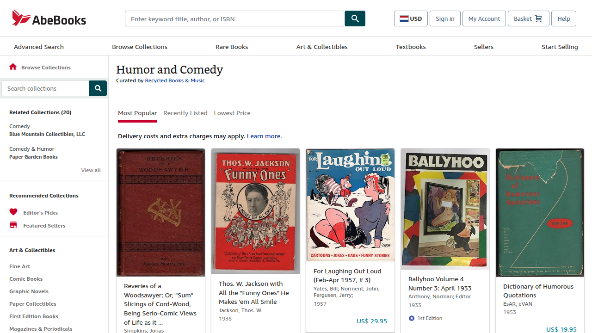Click the basket cart icon
592x333 pixels.
tap(538, 18)
